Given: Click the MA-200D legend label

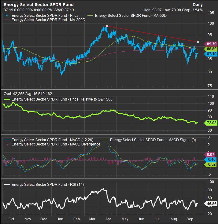Looking at the screenshot, I should click(48, 20).
